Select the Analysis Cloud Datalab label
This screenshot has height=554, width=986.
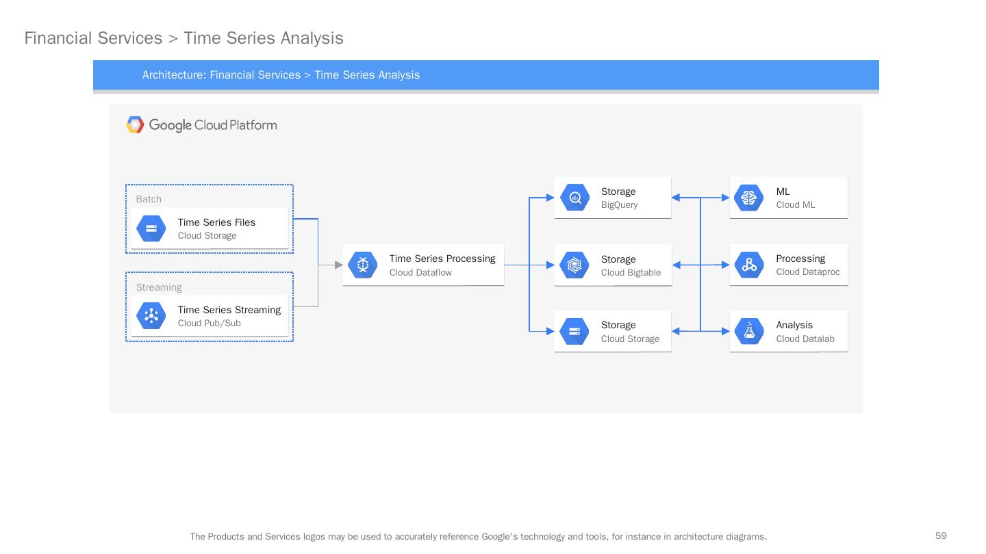pyautogui.click(x=794, y=325)
